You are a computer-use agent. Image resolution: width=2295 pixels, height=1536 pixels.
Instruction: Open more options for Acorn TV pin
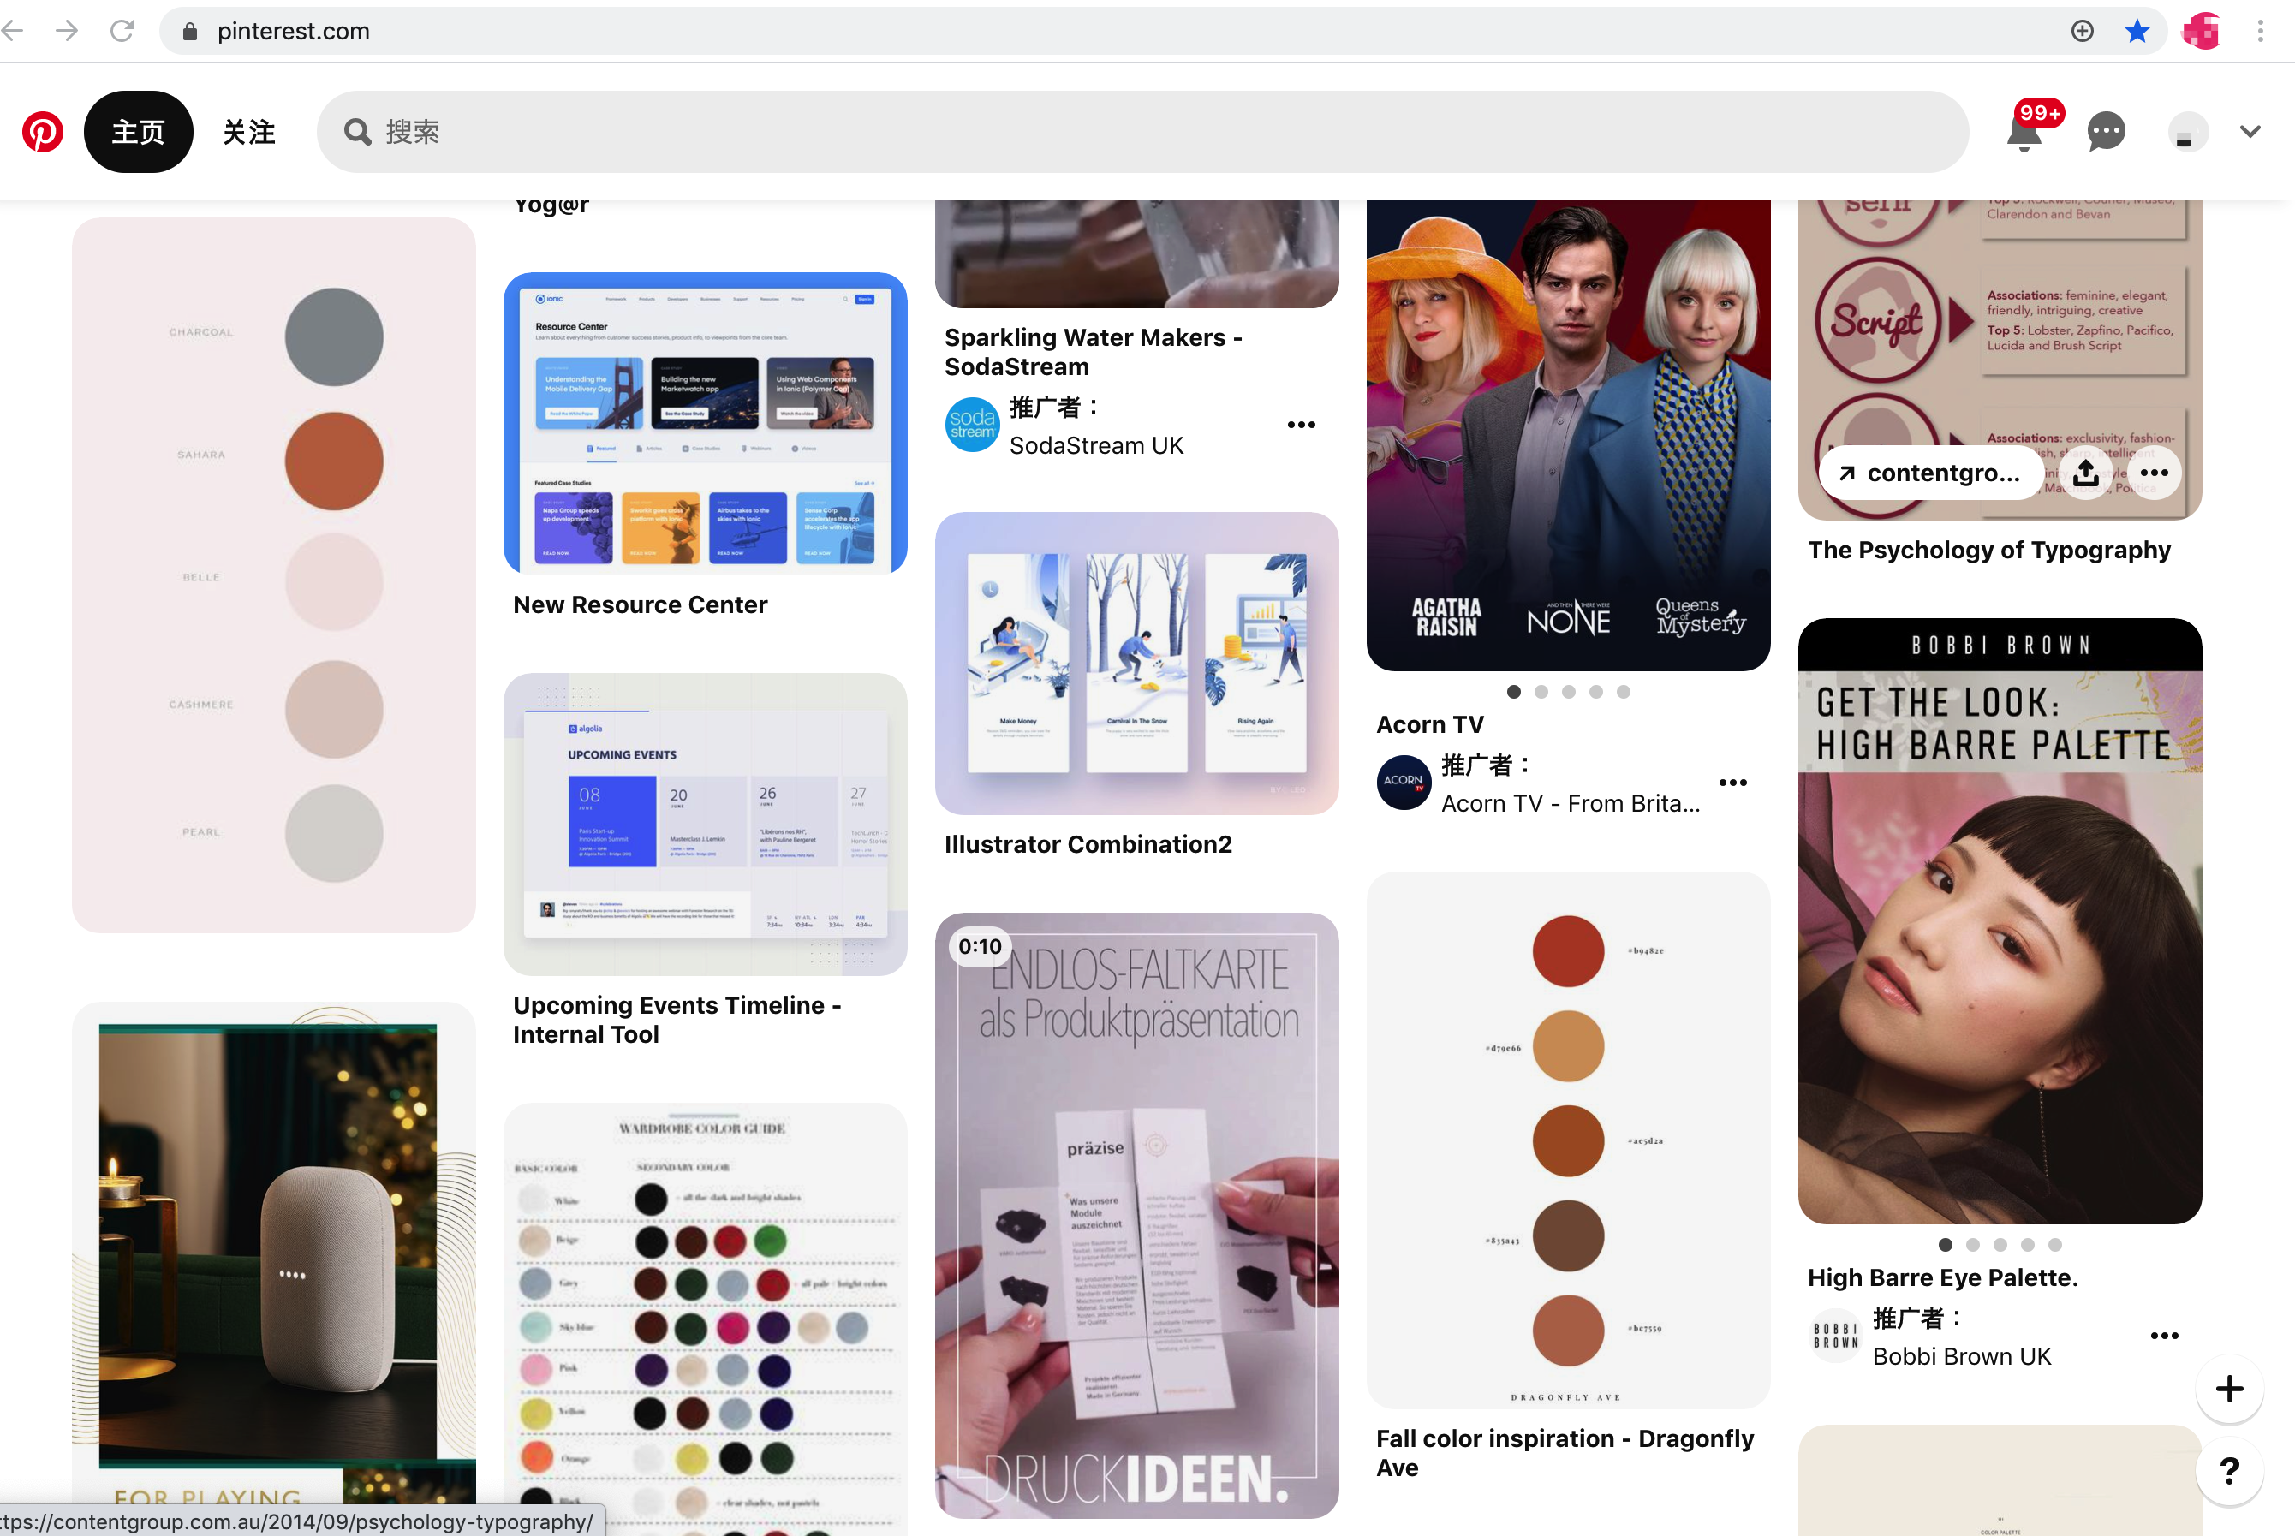point(1734,783)
